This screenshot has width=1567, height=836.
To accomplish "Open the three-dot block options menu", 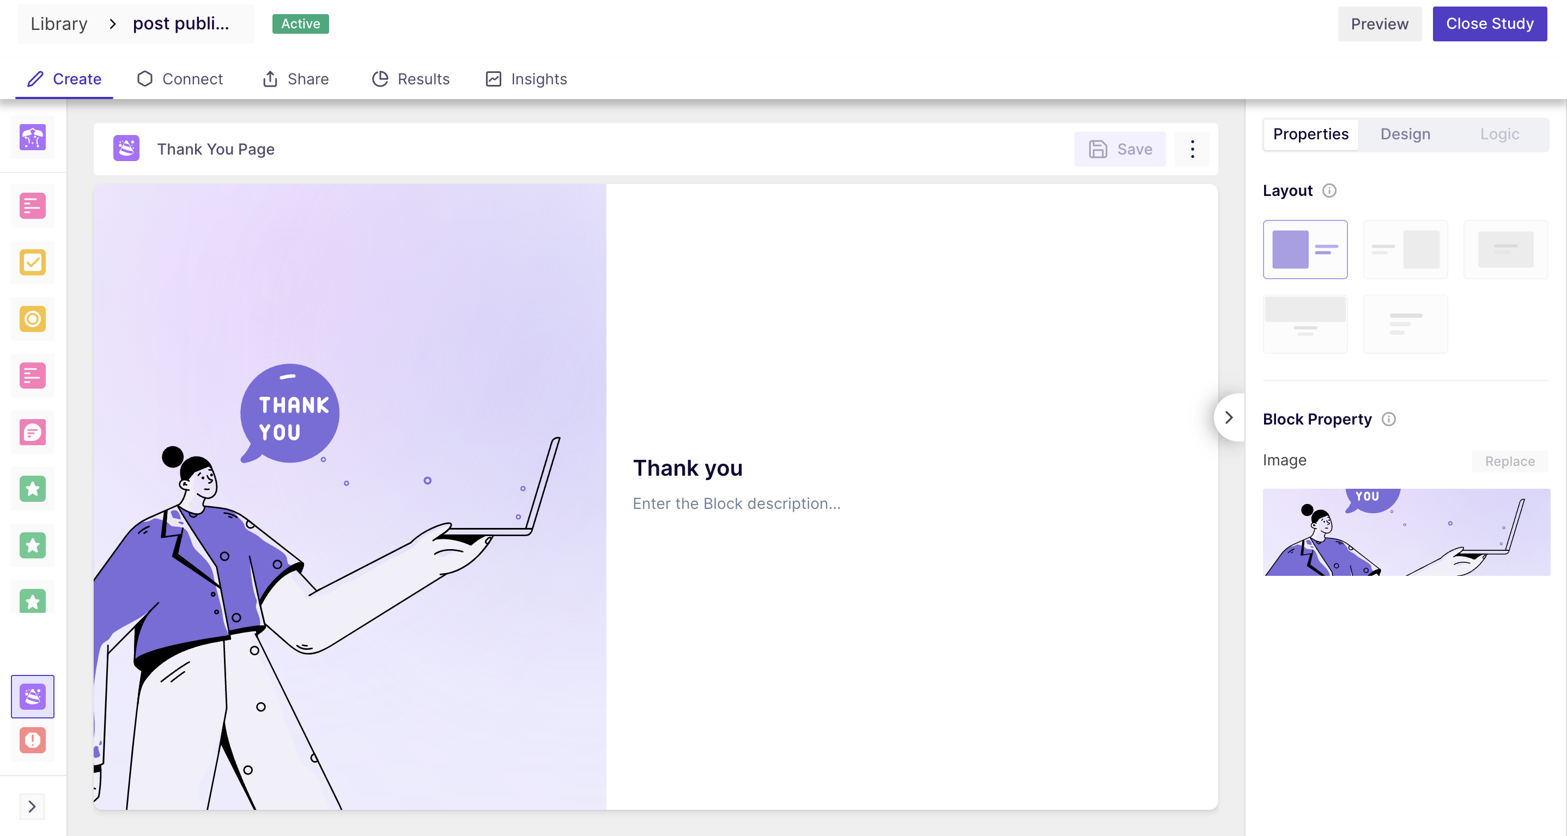I will (x=1192, y=149).
